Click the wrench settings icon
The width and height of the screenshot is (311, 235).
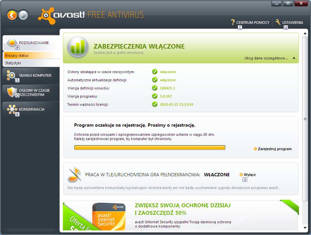278,22
